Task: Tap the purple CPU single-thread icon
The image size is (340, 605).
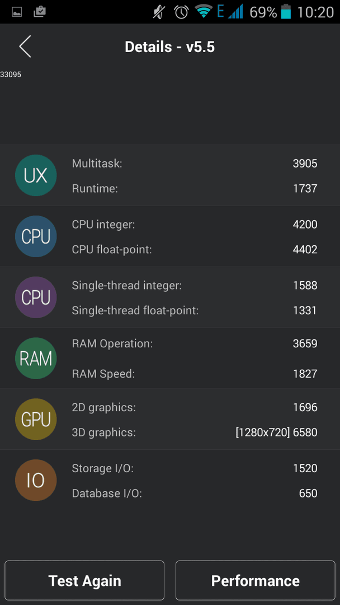Action: tap(36, 297)
